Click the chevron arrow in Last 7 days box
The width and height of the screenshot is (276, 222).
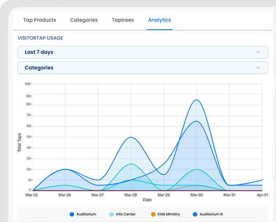(x=258, y=52)
